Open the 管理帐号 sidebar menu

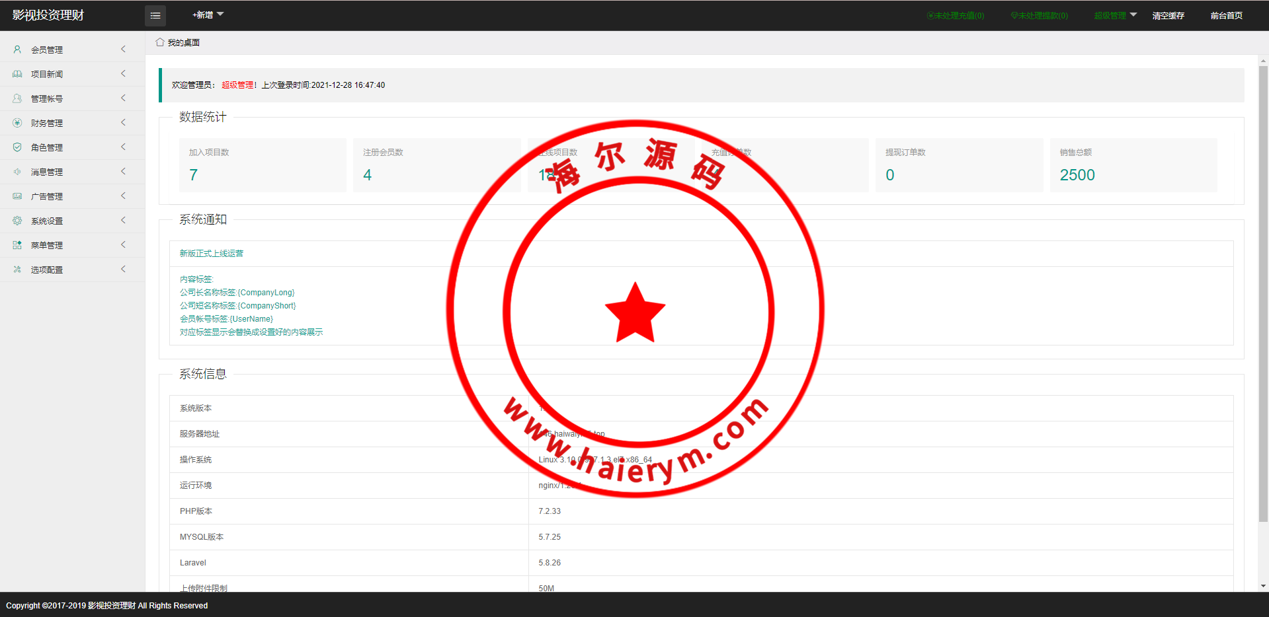click(47, 99)
